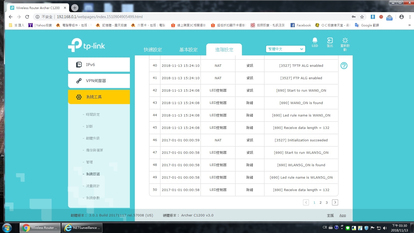Screen dimensions: 414x233
Task: Click the red circle extension icon
Action: coord(381,17)
